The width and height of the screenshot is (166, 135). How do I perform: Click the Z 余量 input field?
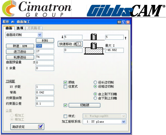45,68
